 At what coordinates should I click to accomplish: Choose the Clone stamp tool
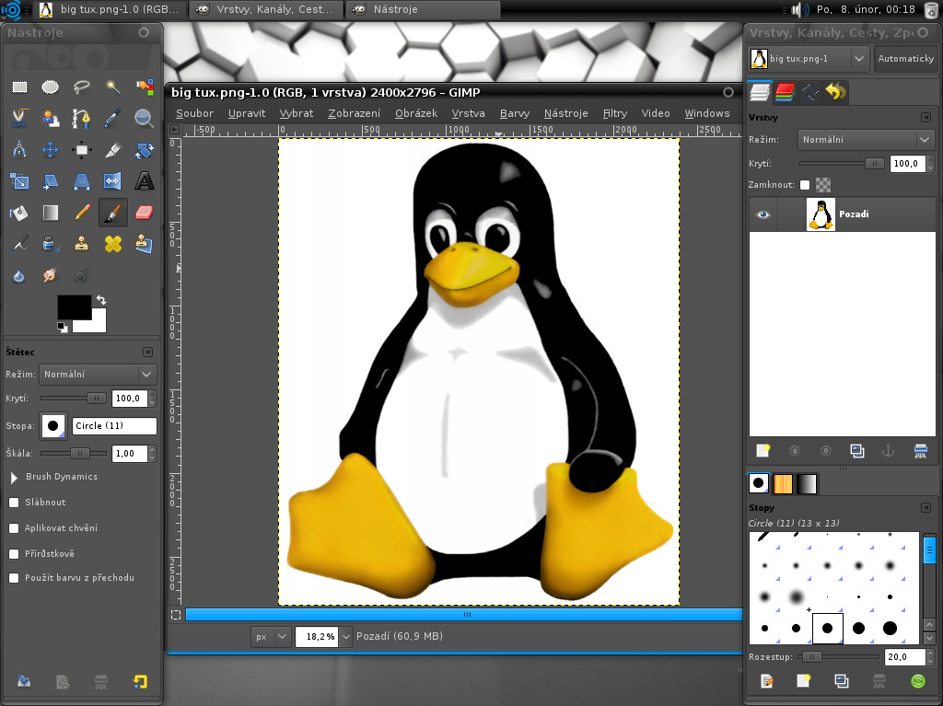point(82,244)
